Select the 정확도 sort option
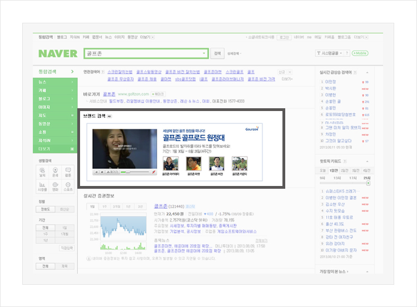Image resolution: width=417 pixels, height=307 pixels. click(46, 209)
